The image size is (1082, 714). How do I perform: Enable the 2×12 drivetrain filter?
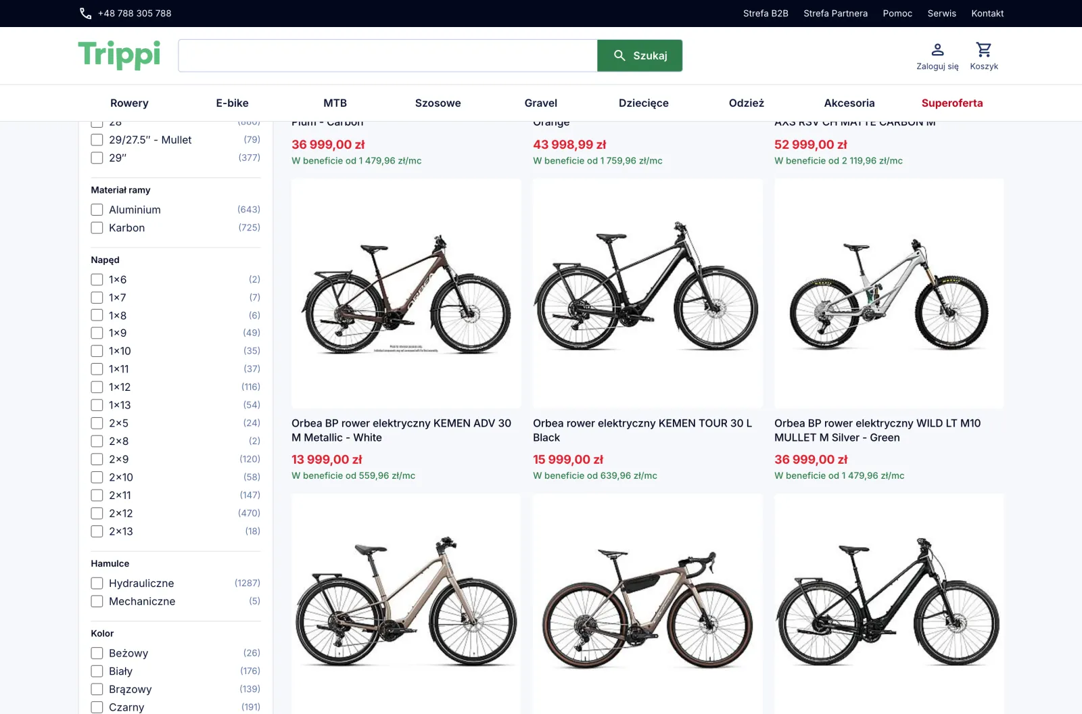(97, 513)
